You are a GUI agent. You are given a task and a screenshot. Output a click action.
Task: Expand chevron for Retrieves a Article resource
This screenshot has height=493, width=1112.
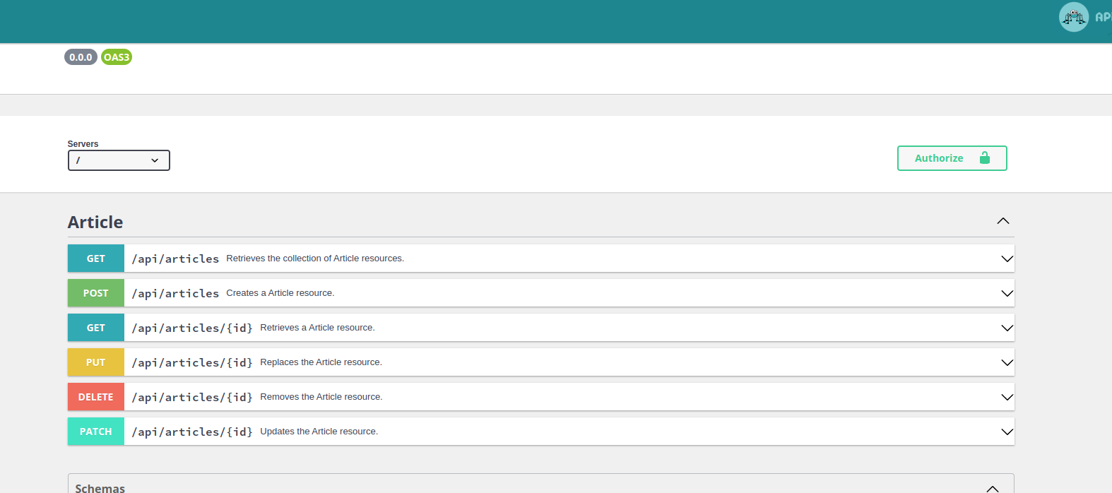[1007, 328]
